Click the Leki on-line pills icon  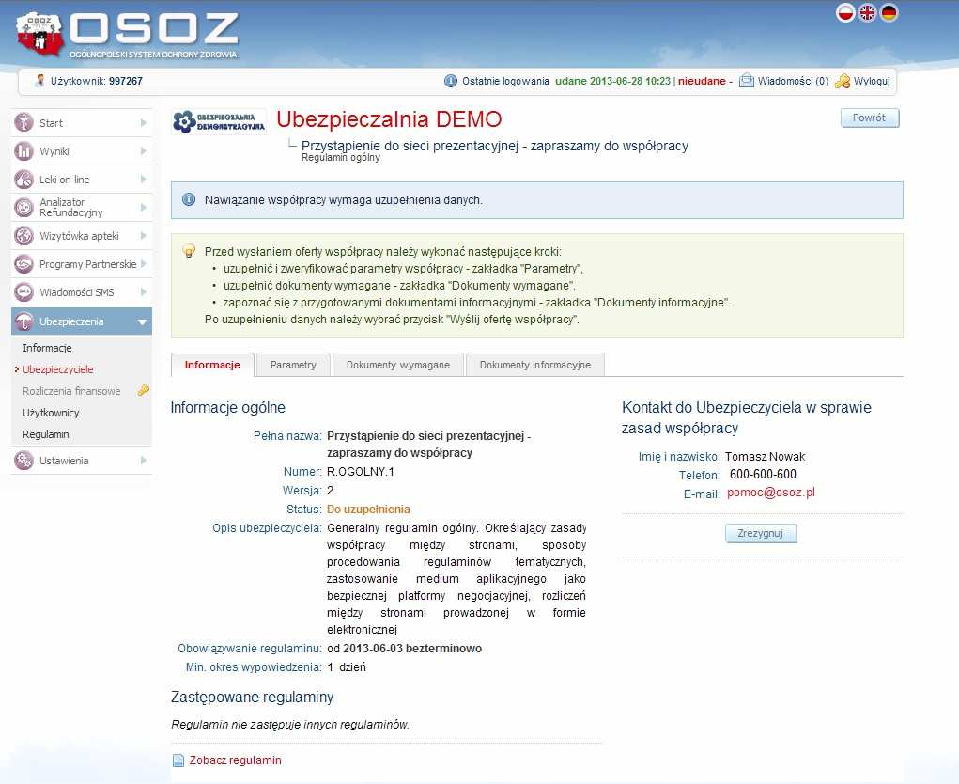click(x=23, y=180)
